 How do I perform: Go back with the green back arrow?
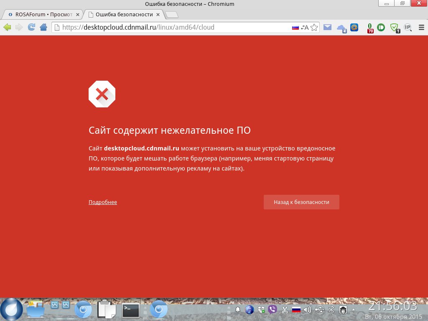coord(7,27)
